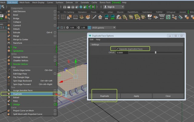Open the Edit Mesh menu
This screenshot has width=194, height=122.
12,2
